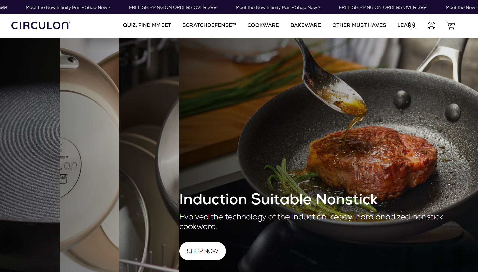Follow second Meet the New Infinity Pan link
This screenshot has width=478, height=272.
coord(278,7)
